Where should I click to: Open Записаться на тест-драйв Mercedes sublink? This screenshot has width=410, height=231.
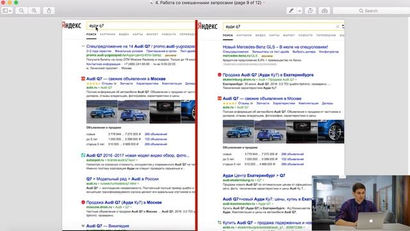(x=270, y=52)
